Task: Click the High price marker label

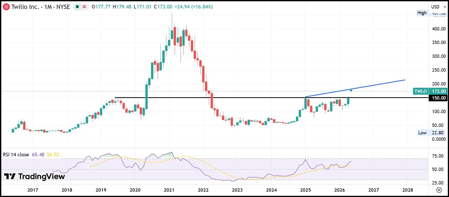Action: pos(422,13)
